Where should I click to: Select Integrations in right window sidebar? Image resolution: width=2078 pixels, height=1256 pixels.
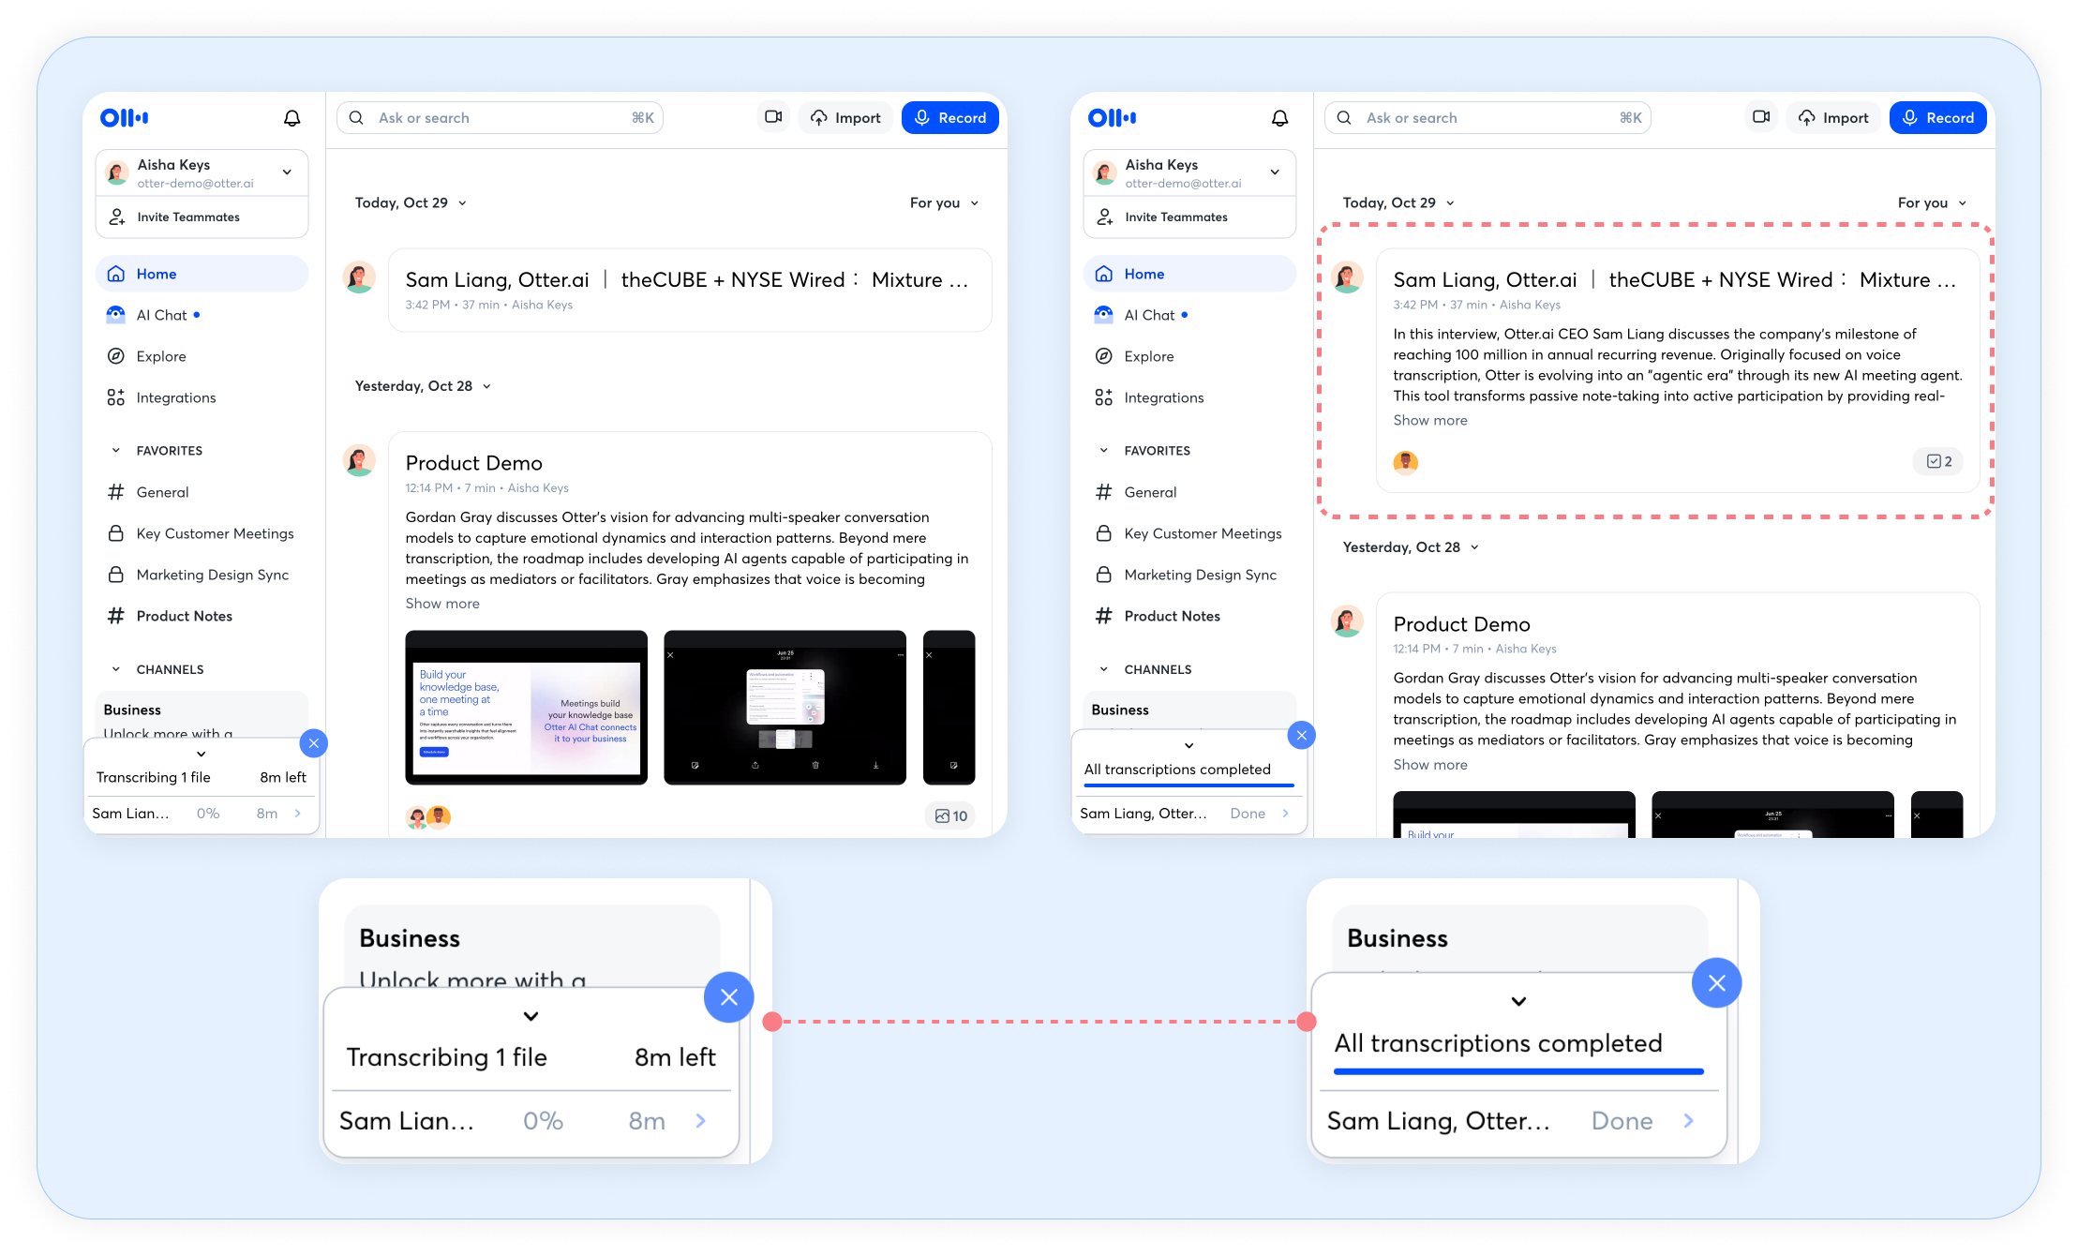[x=1189, y=397]
